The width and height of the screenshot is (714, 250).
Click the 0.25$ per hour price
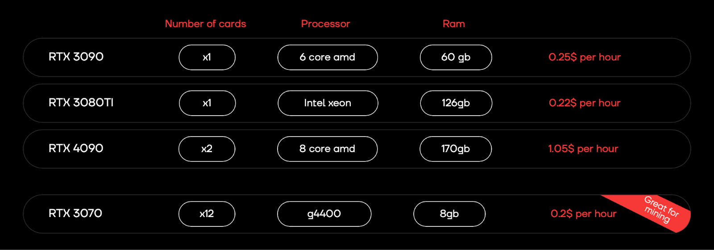point(584,57)
